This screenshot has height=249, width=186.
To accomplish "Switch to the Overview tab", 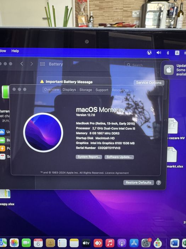I will coord(52,90).
